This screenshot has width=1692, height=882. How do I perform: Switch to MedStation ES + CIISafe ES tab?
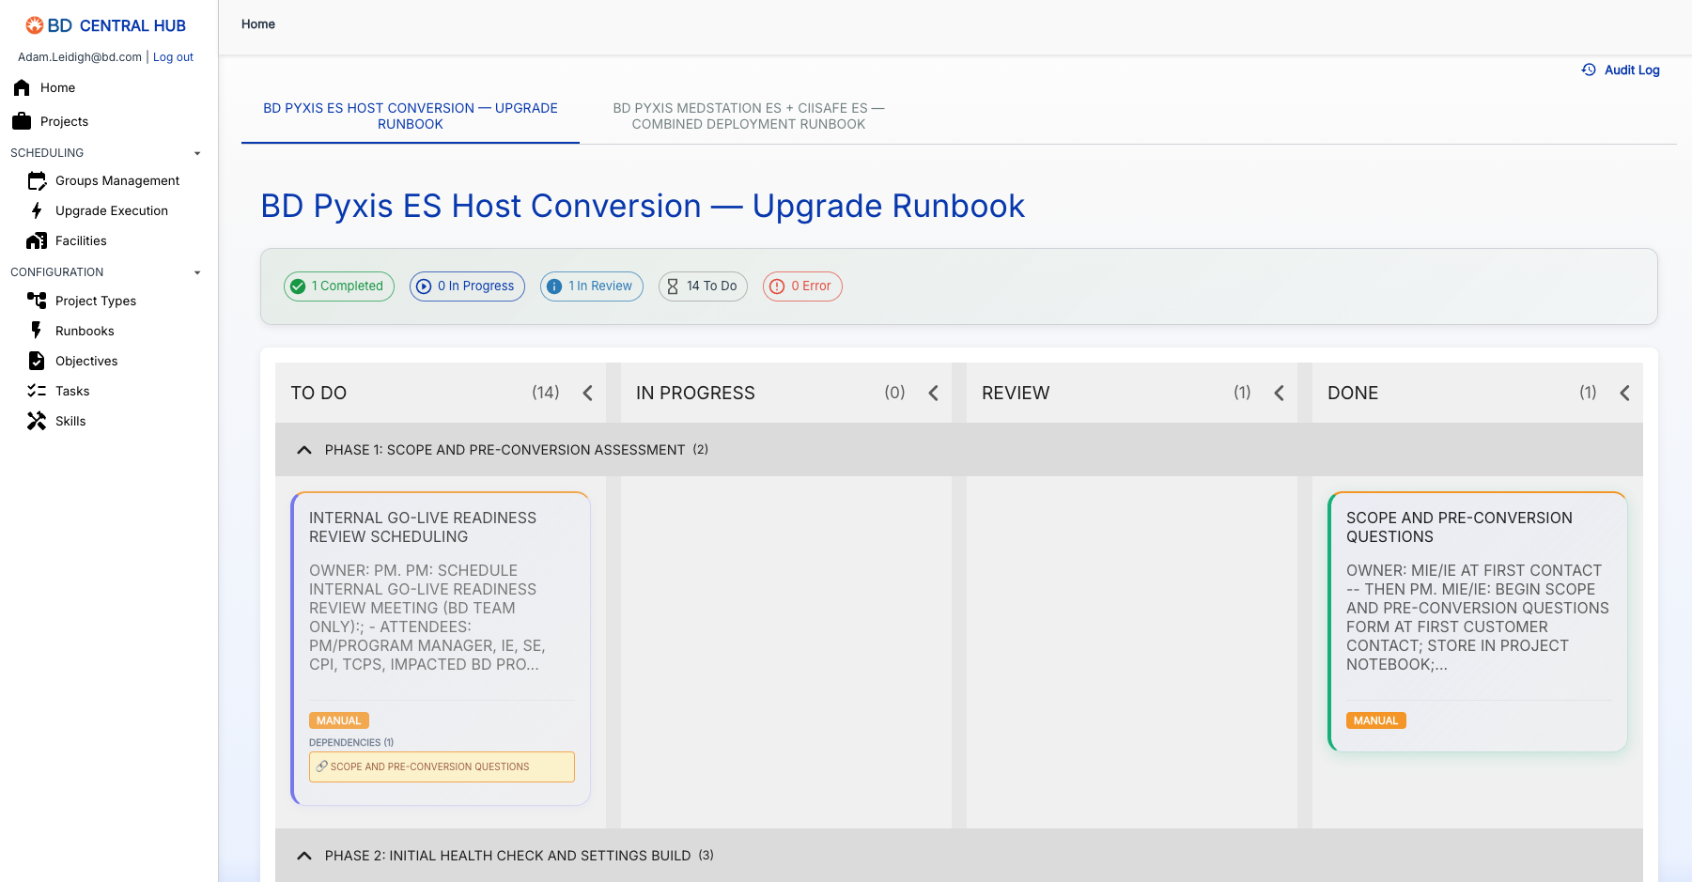click(x=749, y=116)
